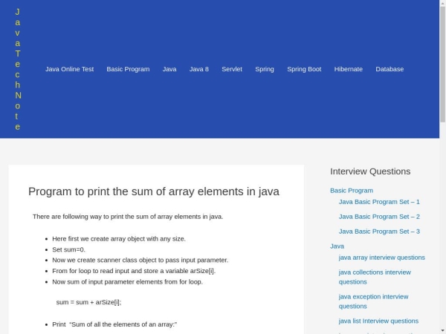Click the code line 'sum = sum + arSize[i];'
The image size is (446, 334).
88,302
